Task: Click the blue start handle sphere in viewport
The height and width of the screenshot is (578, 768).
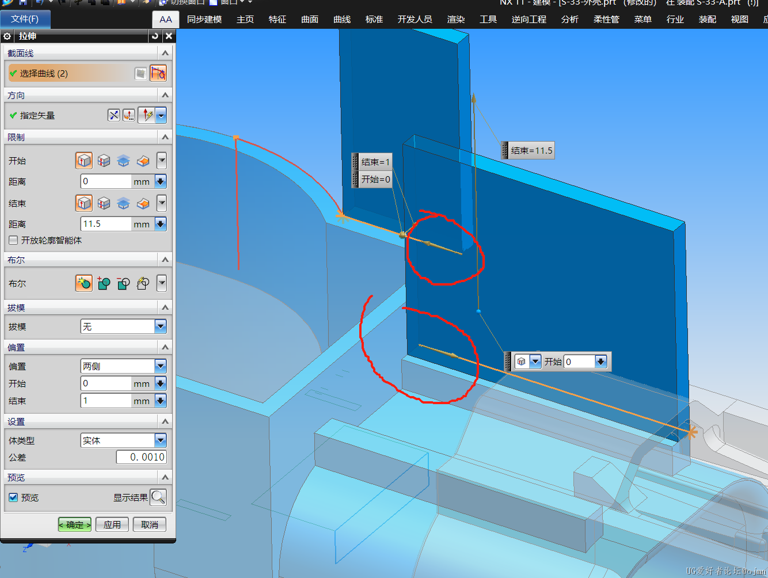Action: click(478, 311)
